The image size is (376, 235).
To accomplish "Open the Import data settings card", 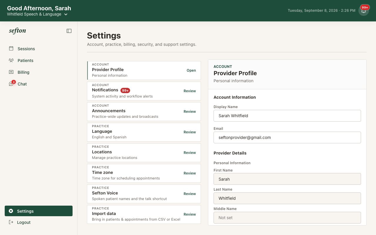I will [x=144, y=214].
